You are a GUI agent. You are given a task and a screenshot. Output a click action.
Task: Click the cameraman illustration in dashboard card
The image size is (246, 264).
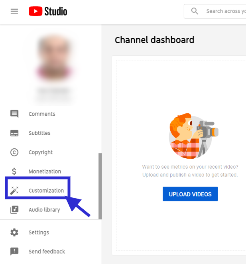point(194,136)
